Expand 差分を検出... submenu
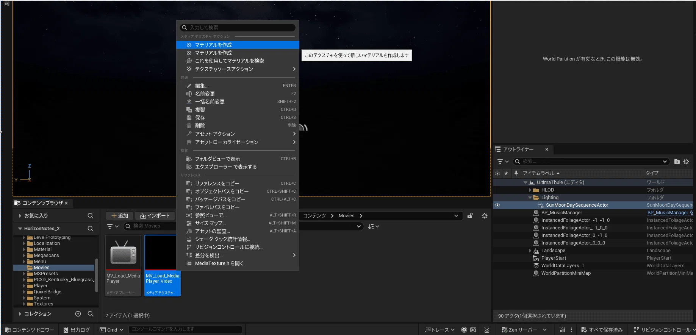 click(x=238, y=256)
